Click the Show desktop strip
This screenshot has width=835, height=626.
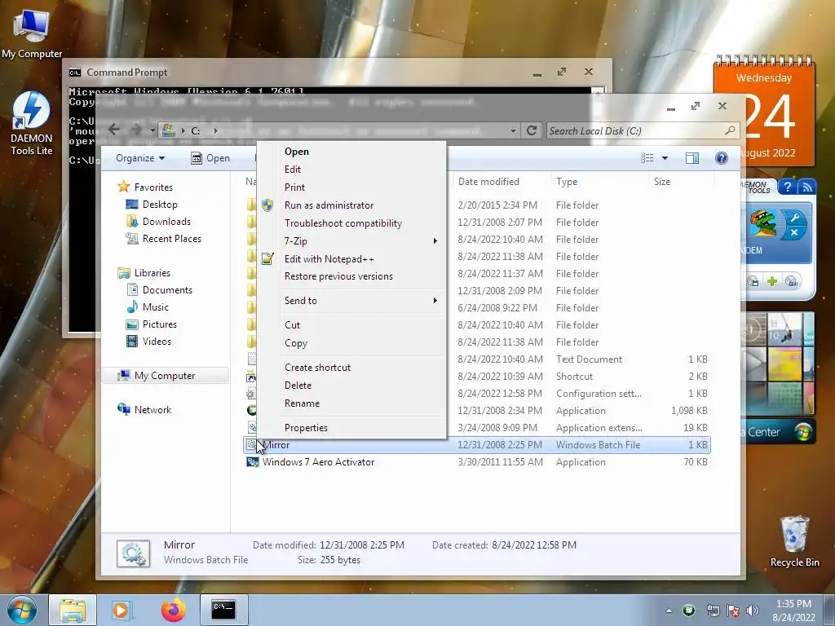coord(831,611)
